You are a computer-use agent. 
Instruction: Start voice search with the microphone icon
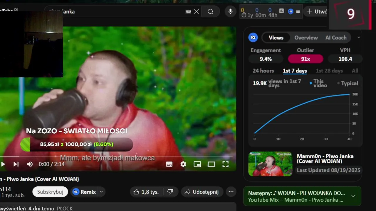point(231,12)
